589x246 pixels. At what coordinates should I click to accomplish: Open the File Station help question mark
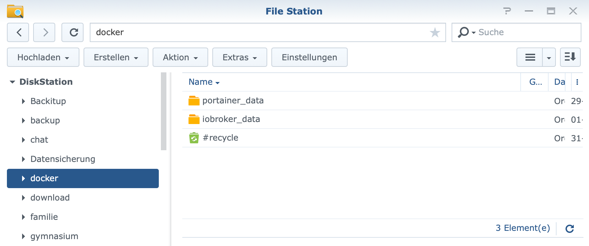[x=507, y=11]
